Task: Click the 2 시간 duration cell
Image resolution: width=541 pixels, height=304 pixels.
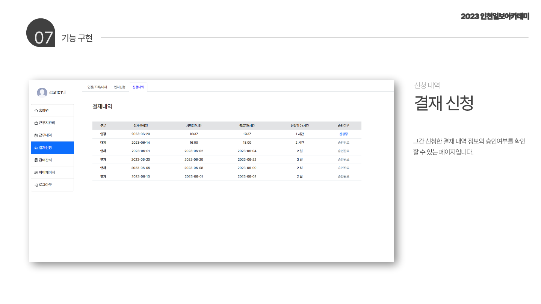Action: click(x=299, y=143)
